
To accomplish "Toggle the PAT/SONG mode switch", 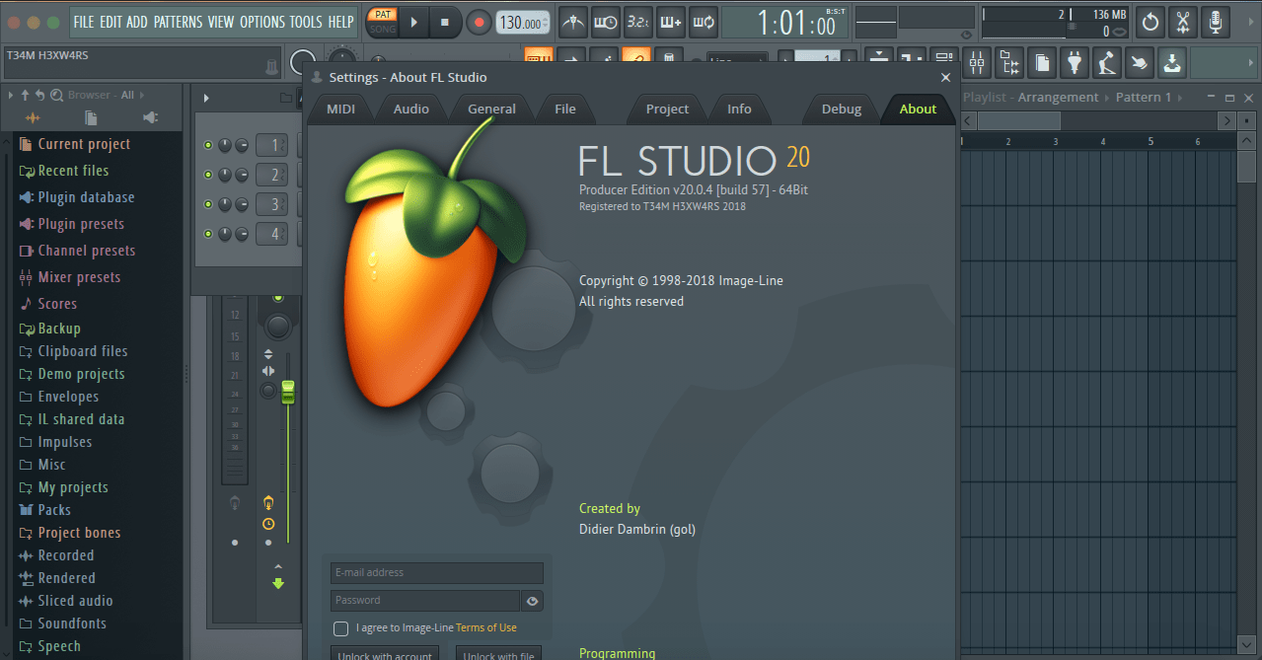I will (381, 22).
